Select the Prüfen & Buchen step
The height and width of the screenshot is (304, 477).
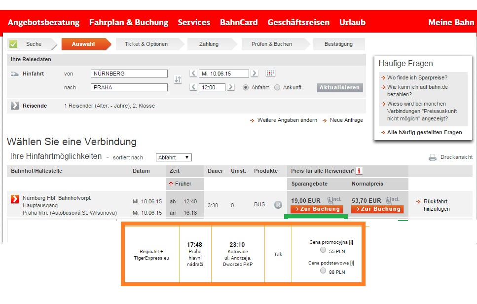(275, 44)
